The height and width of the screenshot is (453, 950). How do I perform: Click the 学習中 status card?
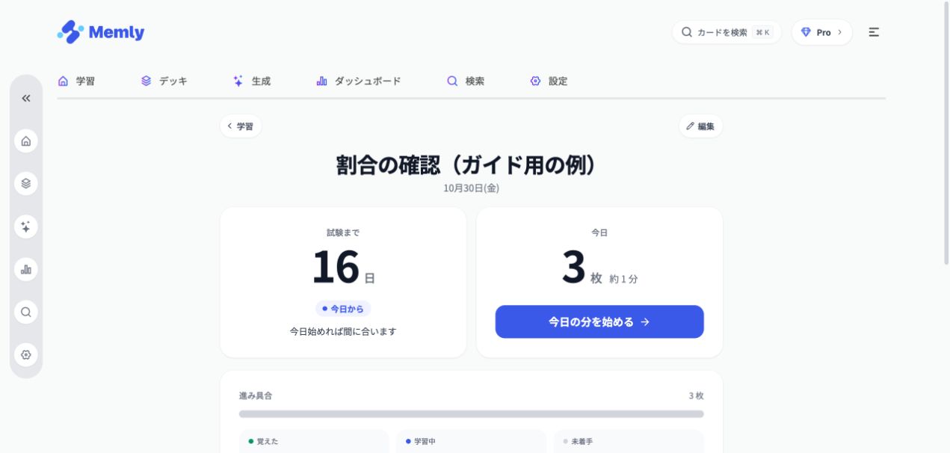472,441
